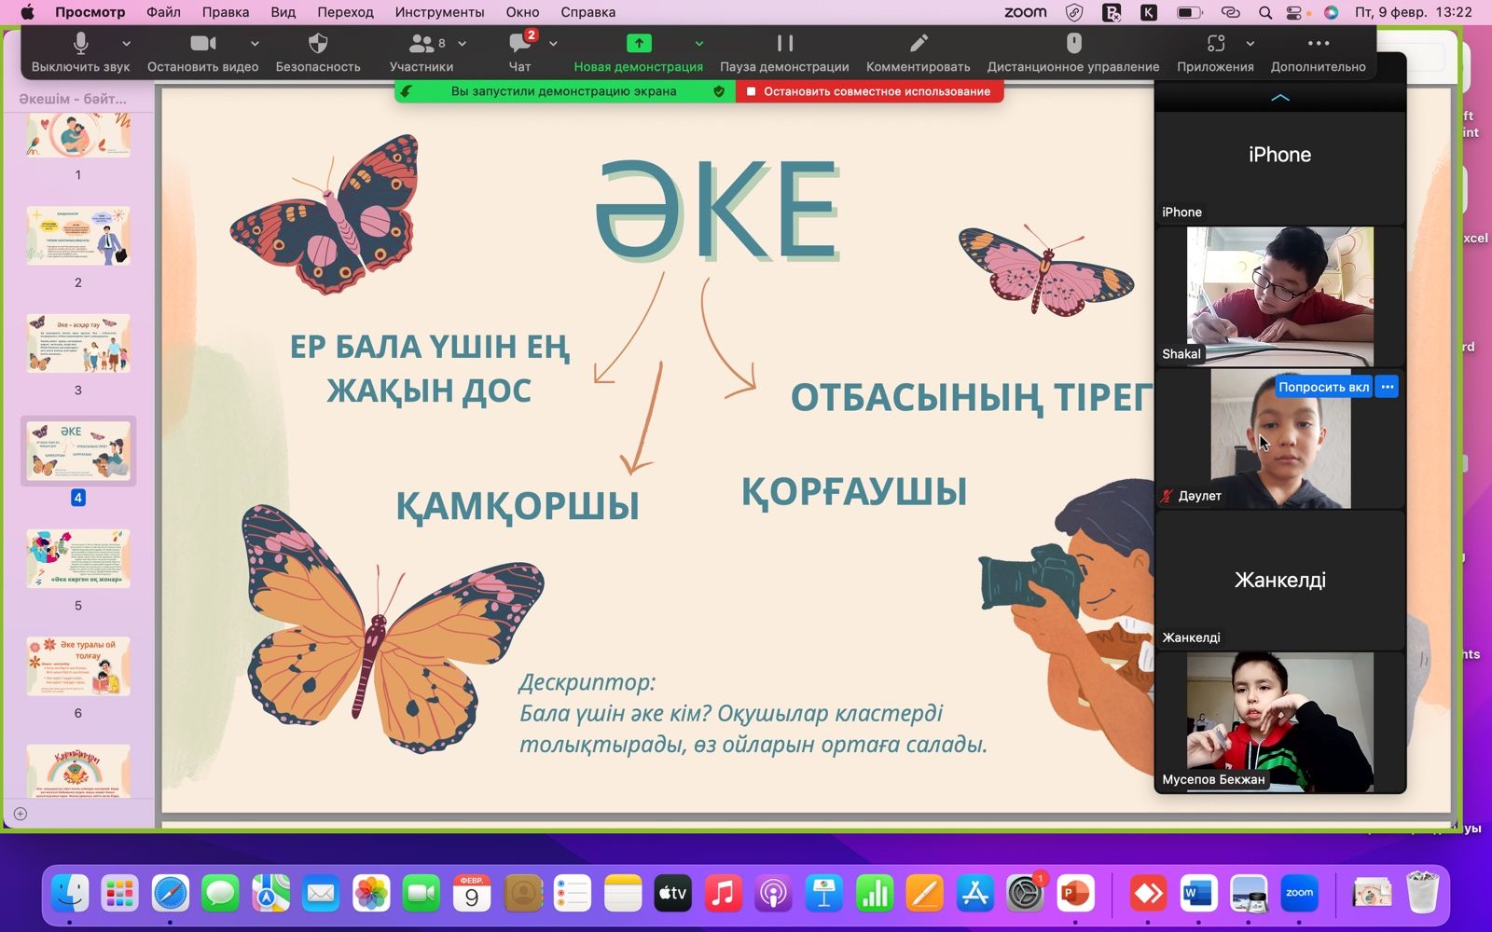This screenshot has height=932, width=1492.
Task: Expand video options arrow next to camera
Action: 255,44
